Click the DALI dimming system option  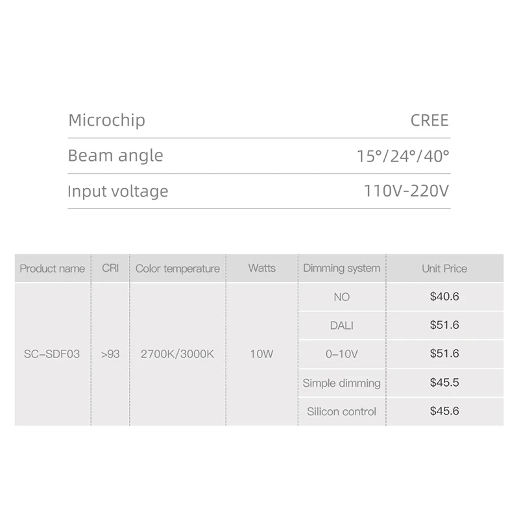tap(342, 325)
